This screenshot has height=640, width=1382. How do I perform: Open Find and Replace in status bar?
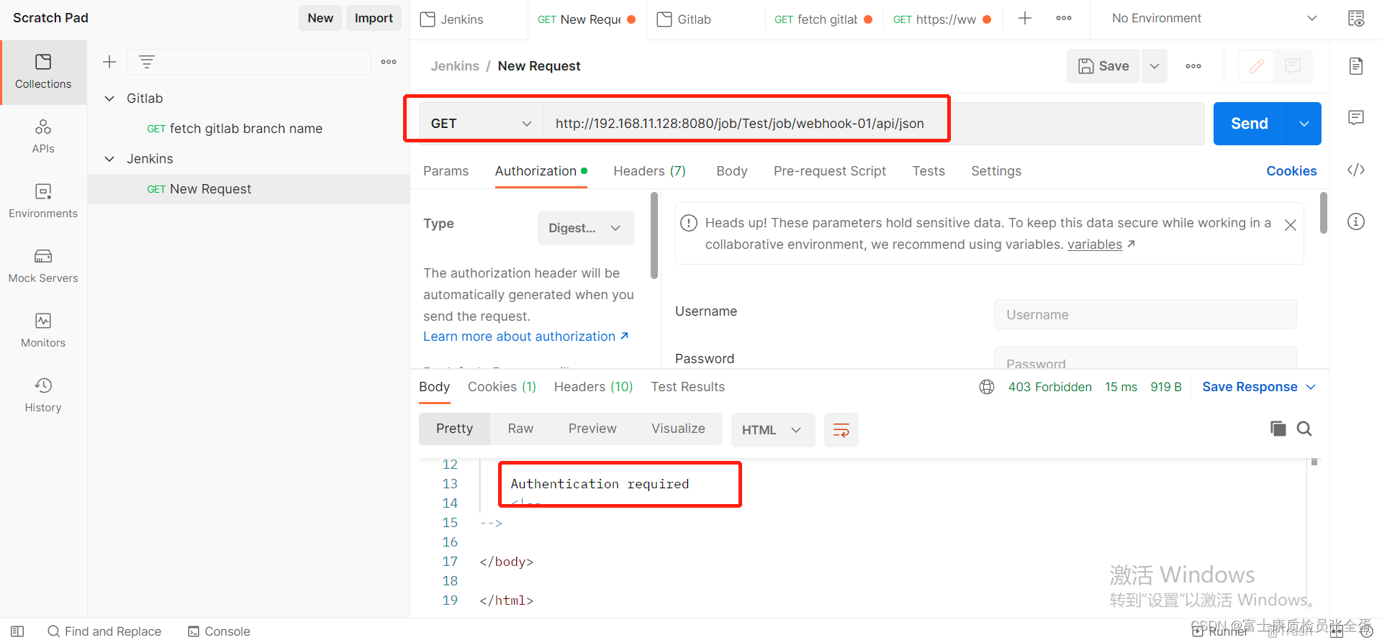click(x=104, y=631)
